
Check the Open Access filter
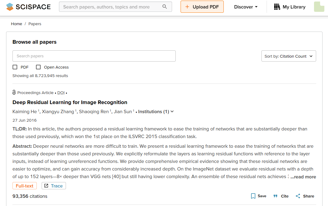[x=38, y=67]
